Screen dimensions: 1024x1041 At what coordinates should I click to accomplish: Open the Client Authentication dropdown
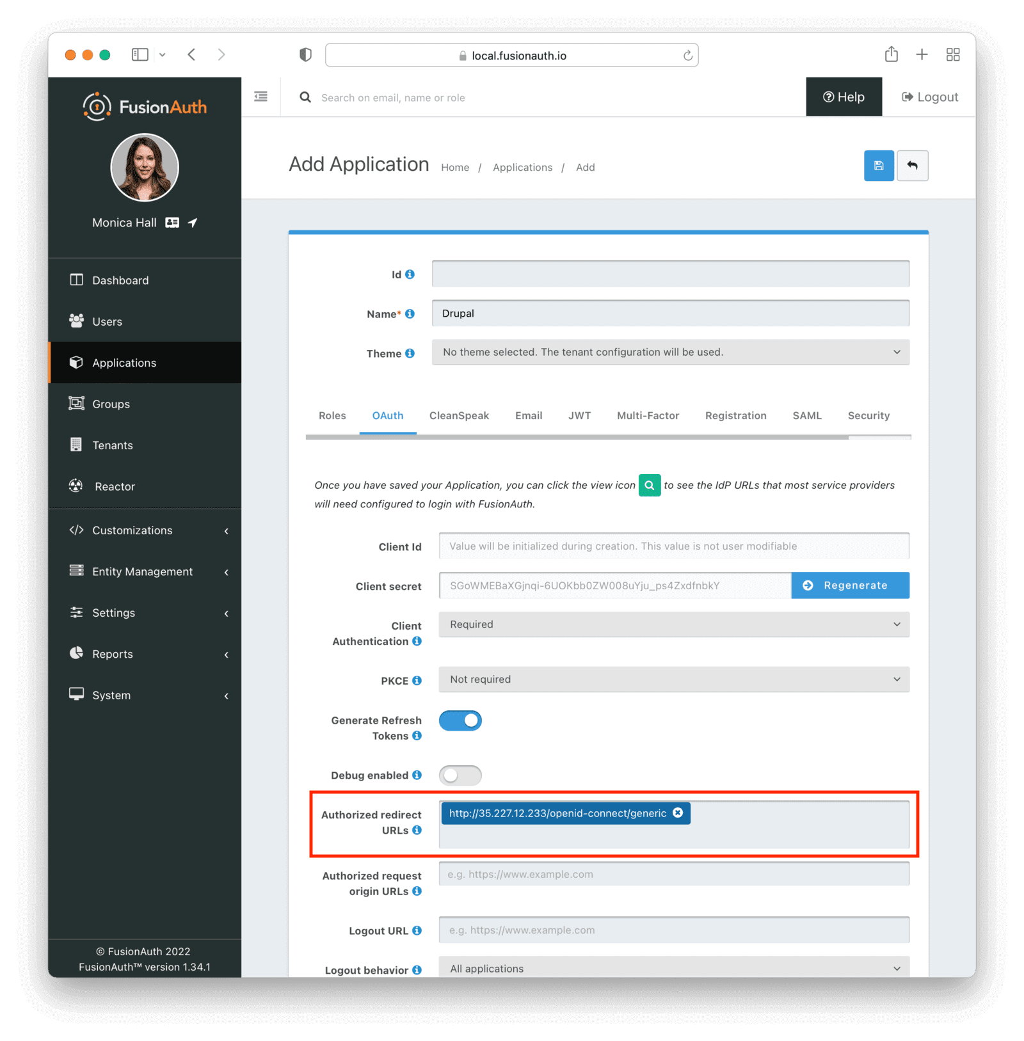coord(673,624)
